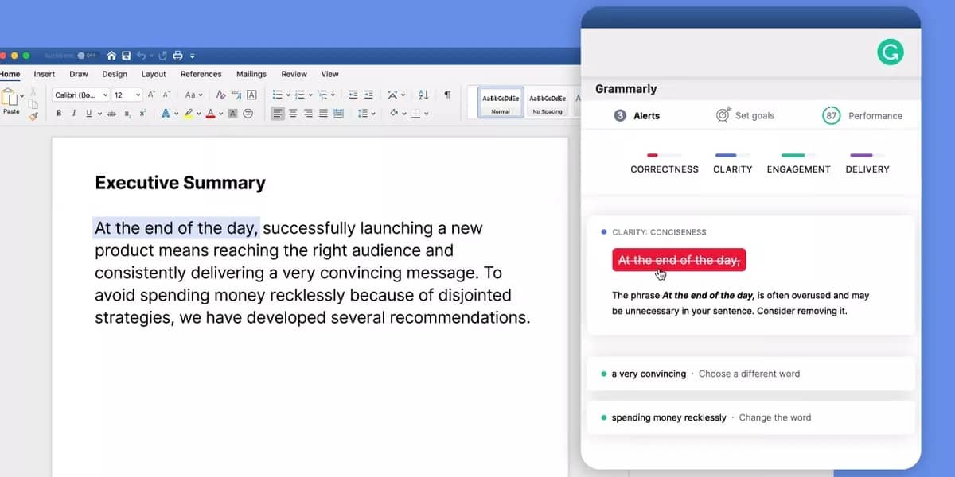
Task: Click the Clear Formatting icon
Action: pyautogui.click(x=221, y=95)
